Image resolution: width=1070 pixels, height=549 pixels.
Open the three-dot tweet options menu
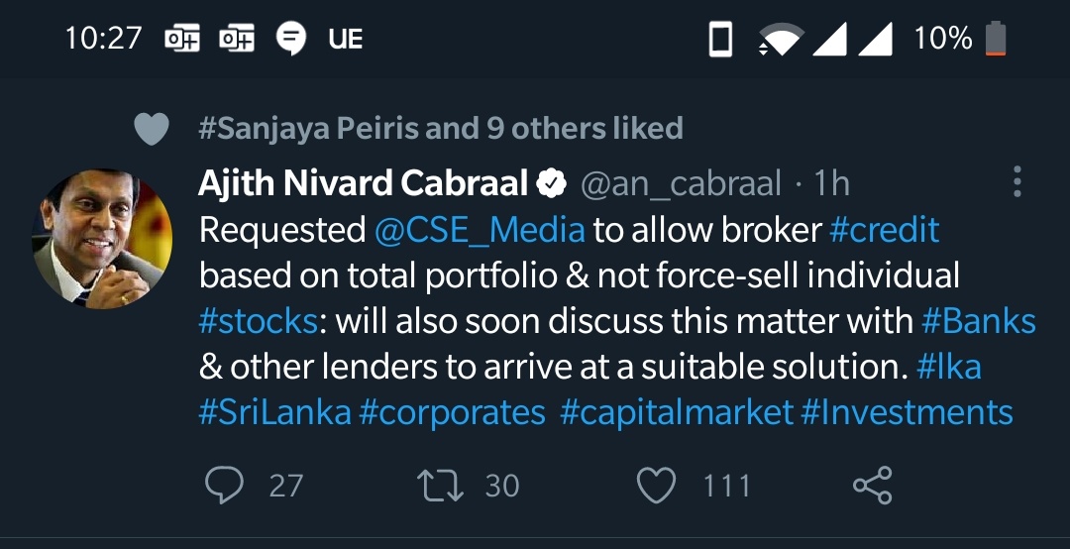pyautogui.click(x=1016, y=181)
